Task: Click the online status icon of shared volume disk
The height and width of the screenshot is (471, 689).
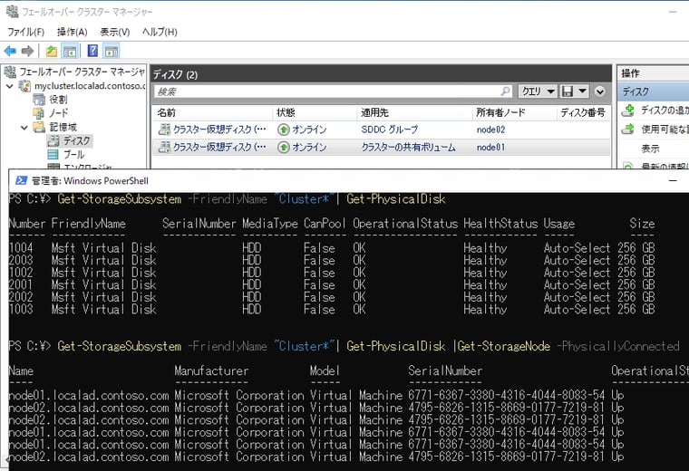Action: pyautogui.click(x=284, y=147)
